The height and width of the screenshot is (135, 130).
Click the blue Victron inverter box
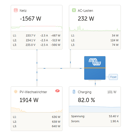click(x=95, y=68)
